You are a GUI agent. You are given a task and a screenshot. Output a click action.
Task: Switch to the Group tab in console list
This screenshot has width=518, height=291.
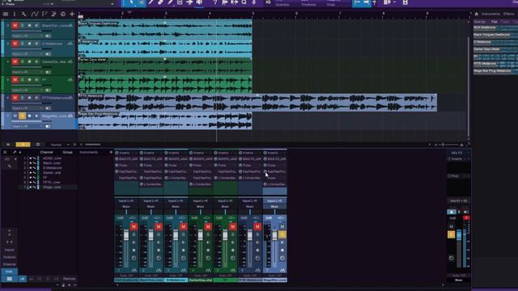[x=67, y=152]
